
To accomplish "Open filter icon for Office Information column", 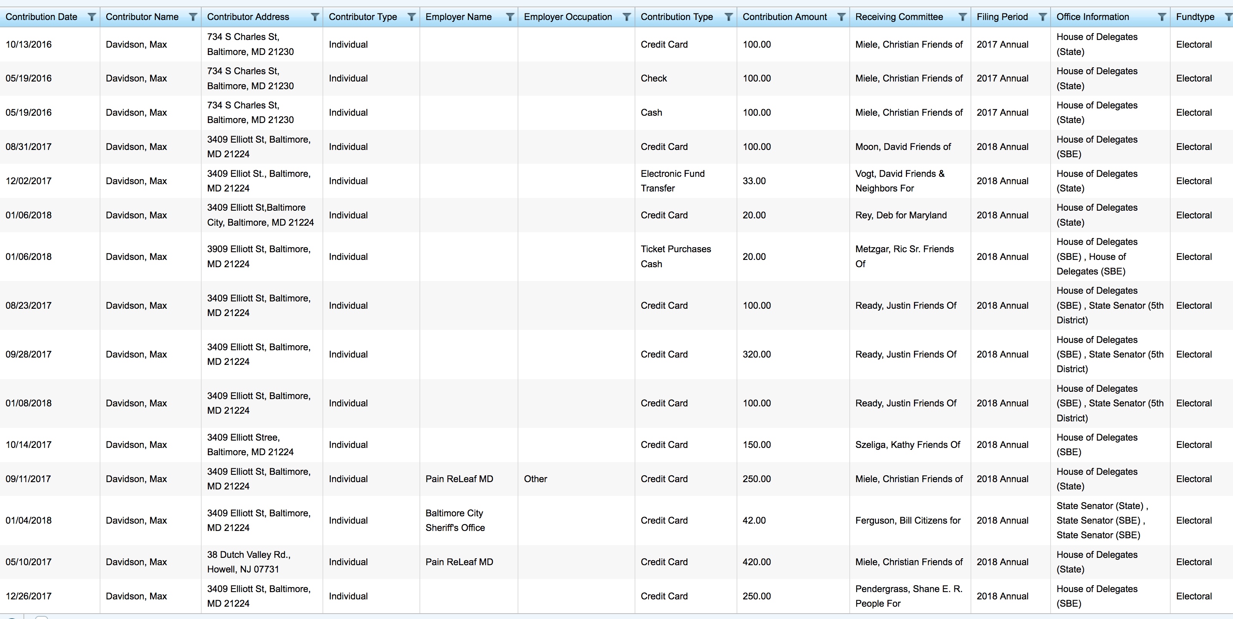I will [1162, 17].
